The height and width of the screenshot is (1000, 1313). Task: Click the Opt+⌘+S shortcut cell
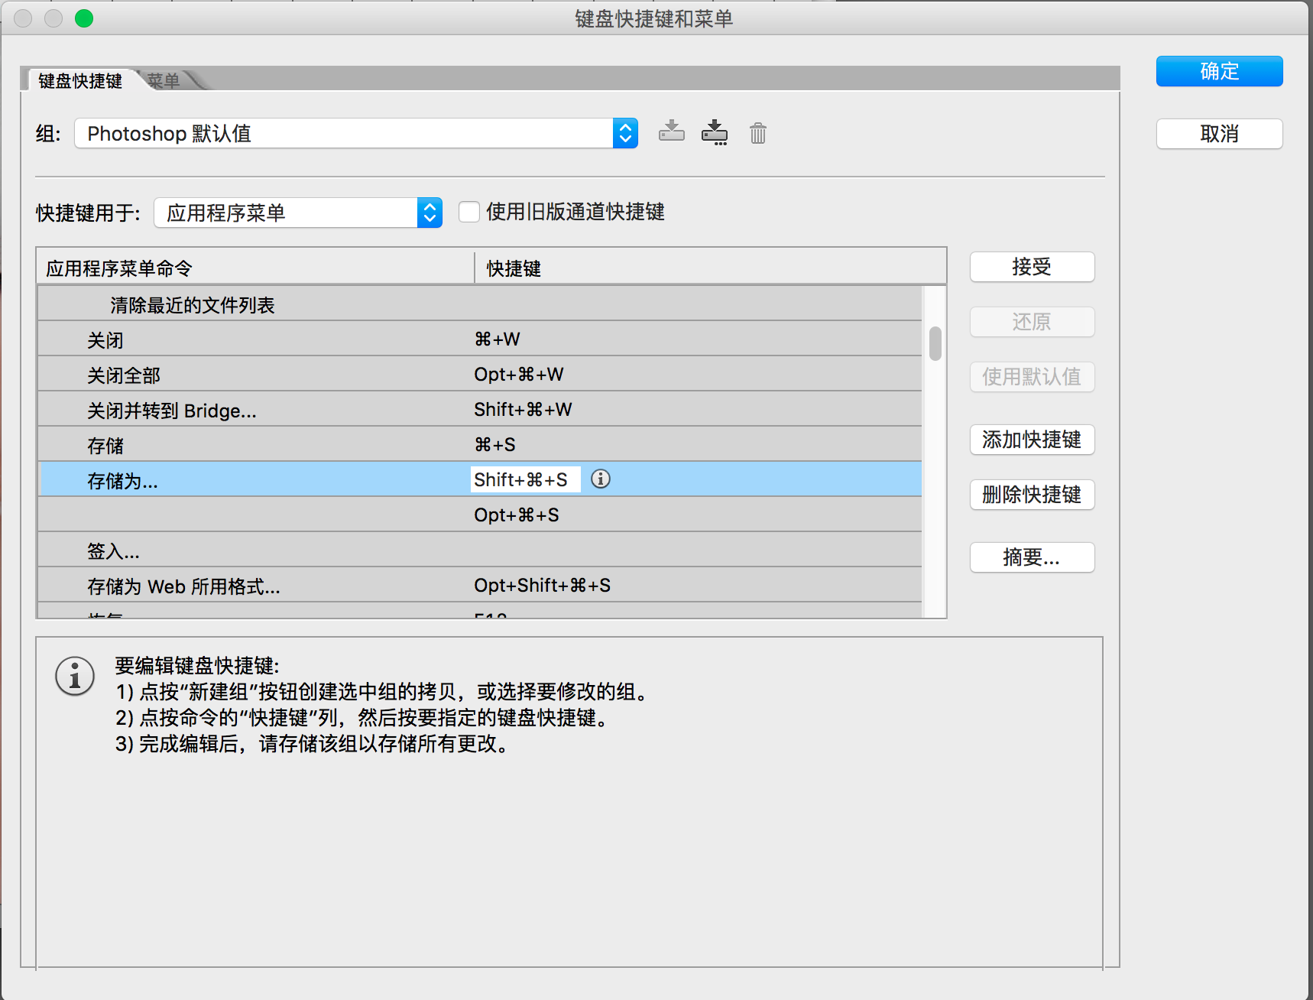click(516, 515)
